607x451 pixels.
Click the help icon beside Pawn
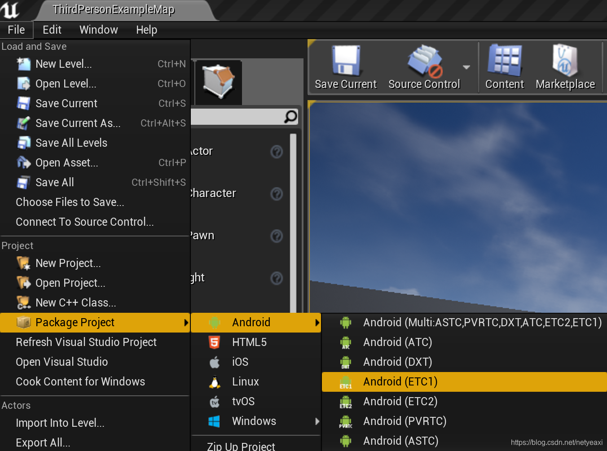277,236
